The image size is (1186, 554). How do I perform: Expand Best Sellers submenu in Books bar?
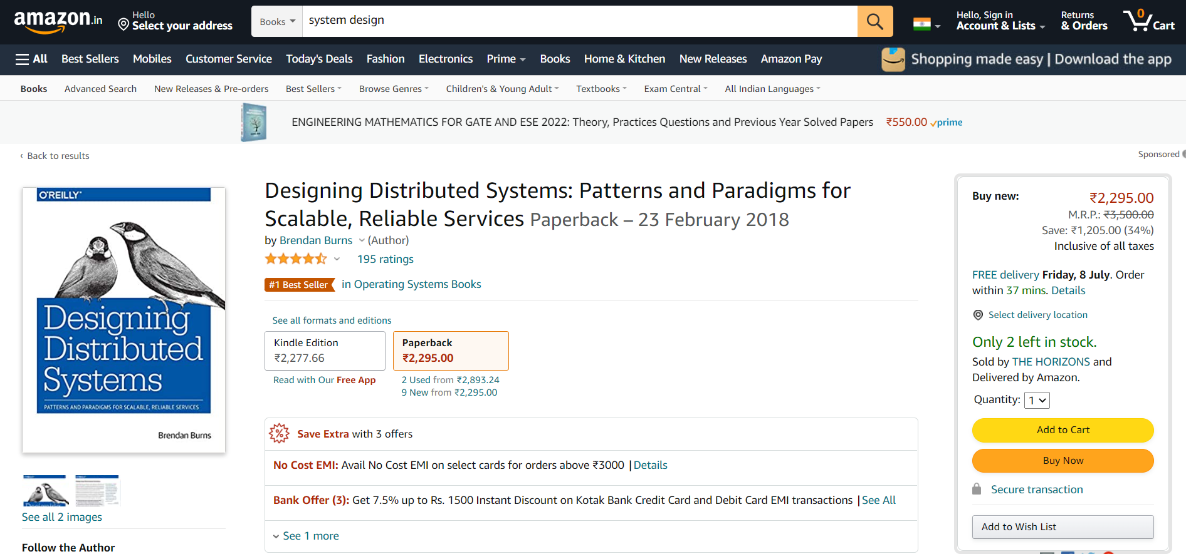tap(313, 89)
